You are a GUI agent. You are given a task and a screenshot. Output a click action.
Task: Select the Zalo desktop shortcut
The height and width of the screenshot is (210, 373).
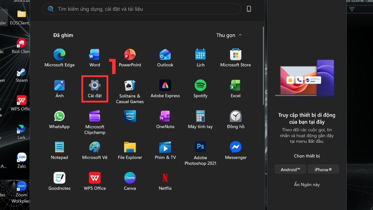point(21,161)
